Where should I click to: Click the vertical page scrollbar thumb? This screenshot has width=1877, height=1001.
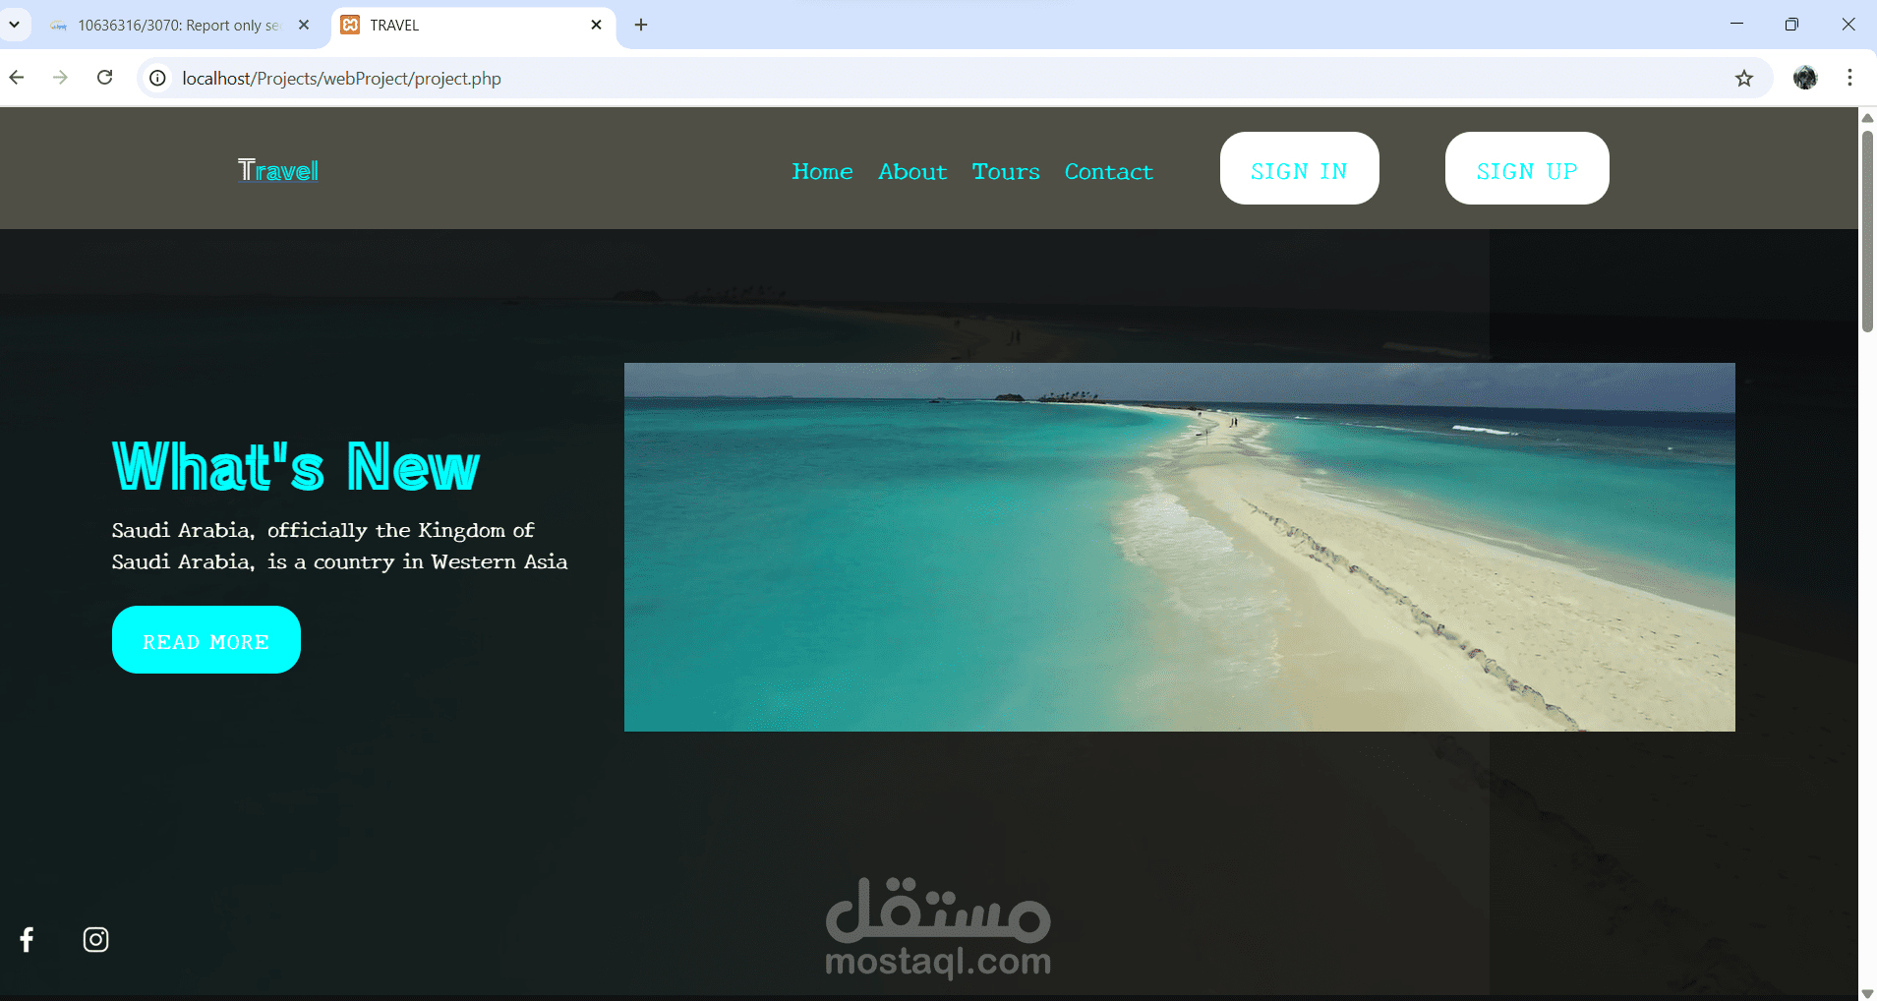[1867, 232]
